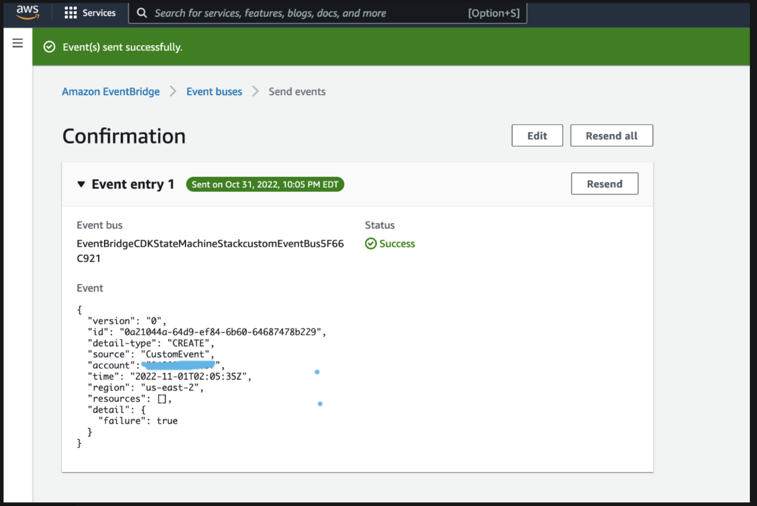Image resolution: width=757 pixels, height=506 pixels.
Task: Click the "resources": [] line
Action: [130, 399]
